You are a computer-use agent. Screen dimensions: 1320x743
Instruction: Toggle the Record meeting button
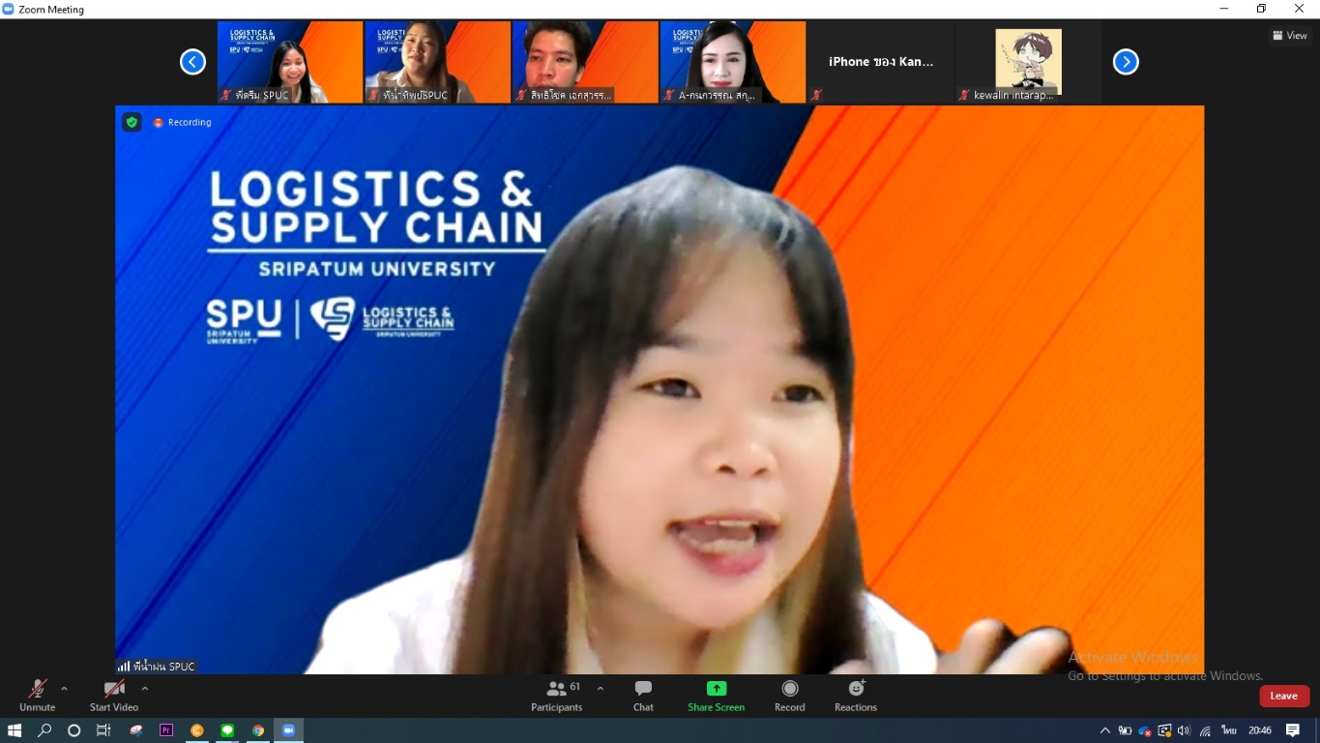[789, 695]
